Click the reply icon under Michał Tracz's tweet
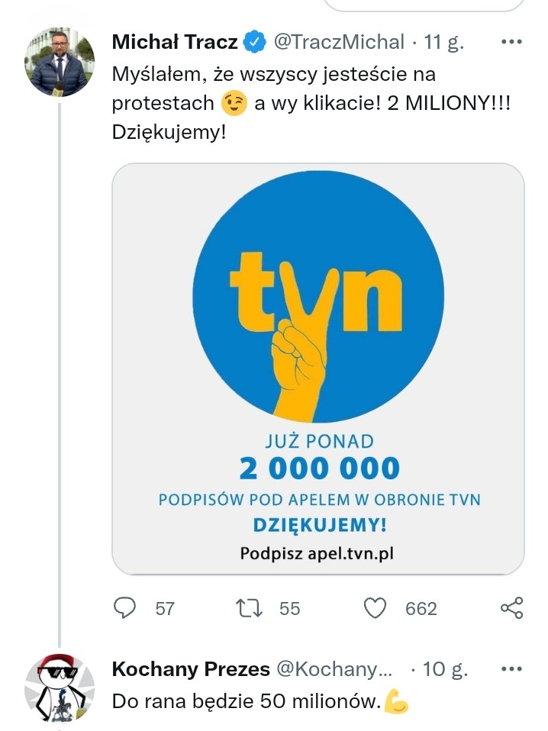The height and width of the screenshot is (731, 548). click(124, 608)
